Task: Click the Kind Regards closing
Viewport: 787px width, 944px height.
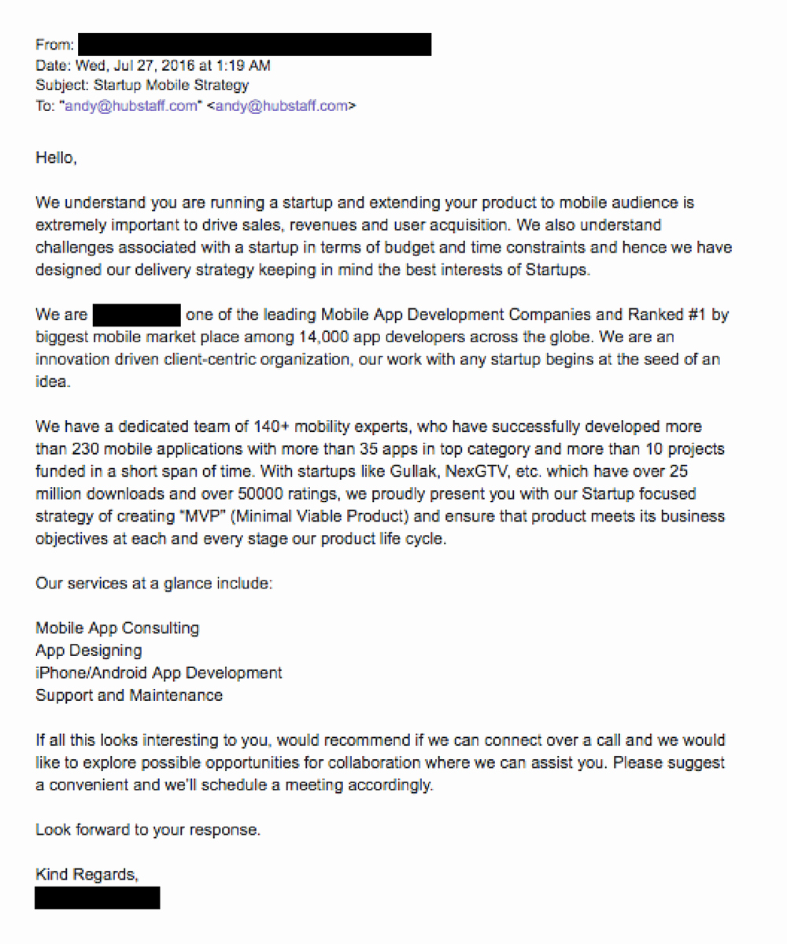Action: click(87, 874)
